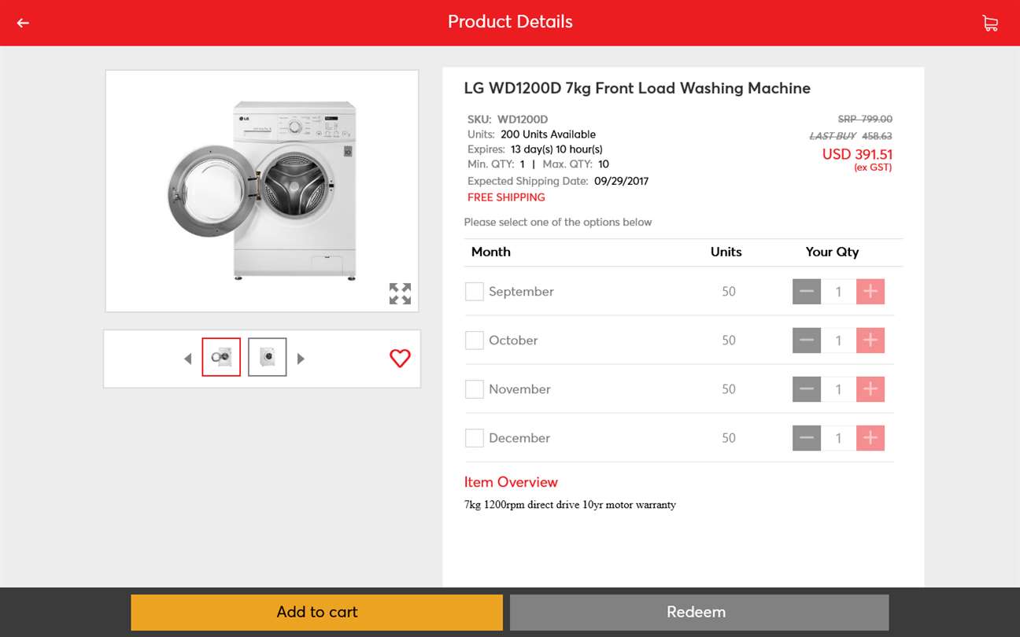Increase October quantity with plus button

(x=870, y=341)
